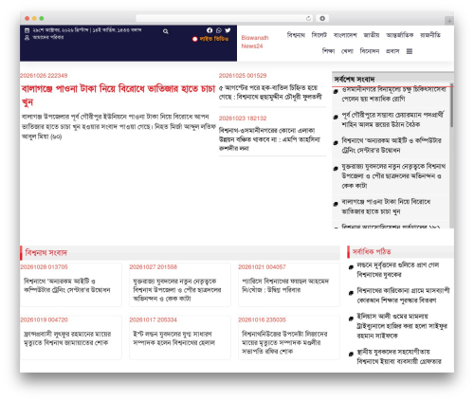Viewport: 474px width, 401px height.
Task: Click the সর্বাধিক পঠিত section heading
Action: click(x=372, y=251)
